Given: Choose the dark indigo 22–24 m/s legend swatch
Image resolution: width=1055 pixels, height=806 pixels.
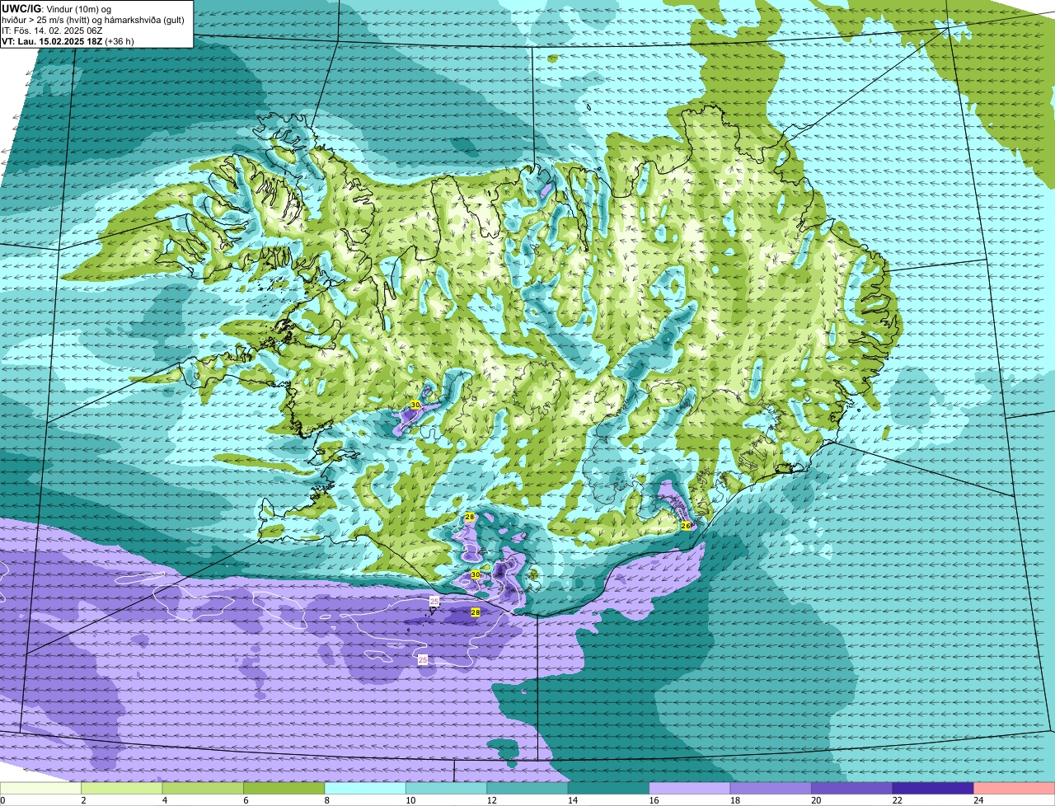Looking at the screenshot, I should [933, 789].
